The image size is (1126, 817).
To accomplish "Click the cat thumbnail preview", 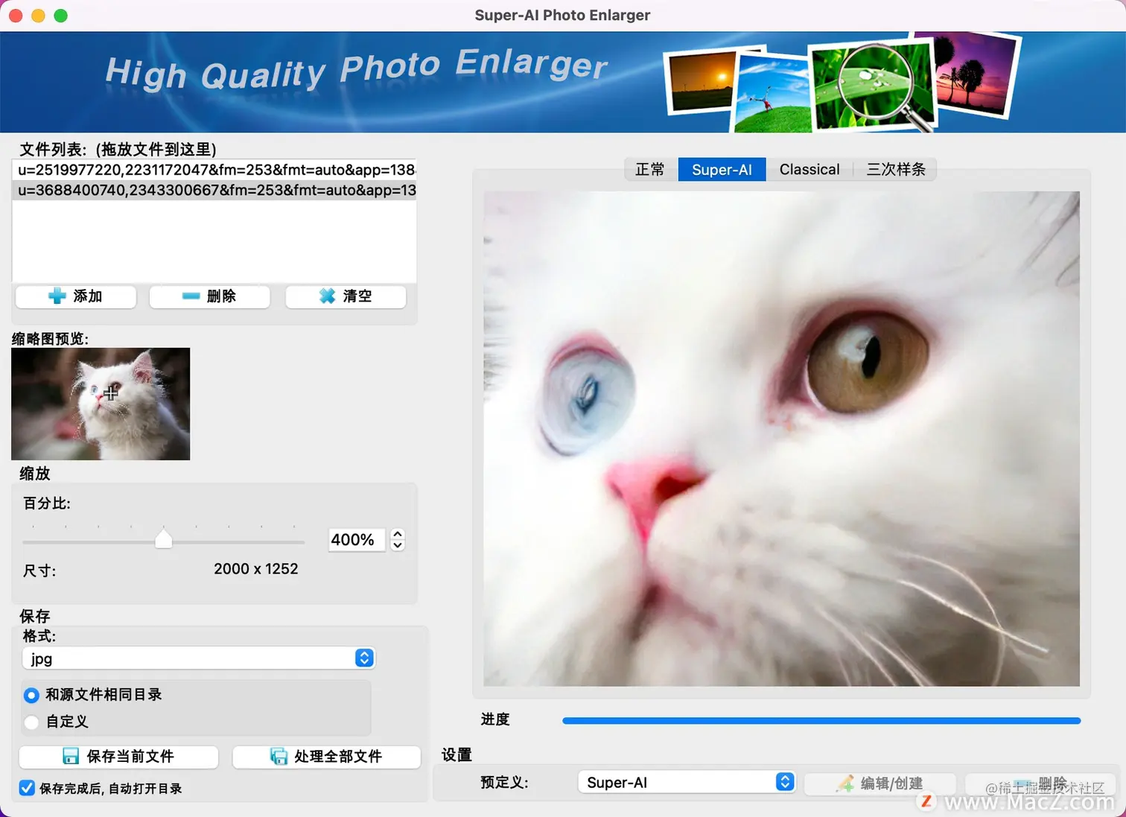I will point(101,404).
